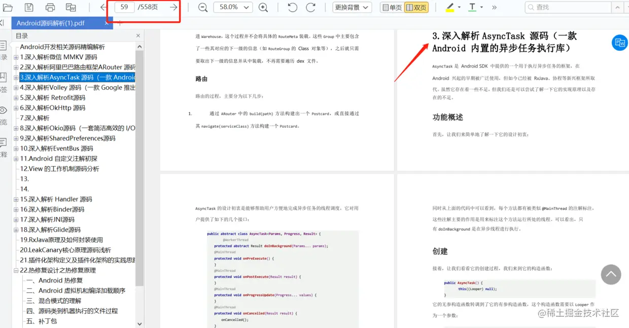The width and height of the screenshot is (629, 328).
Task: Open the comments sidebar panel
Action: click(4, 148)
